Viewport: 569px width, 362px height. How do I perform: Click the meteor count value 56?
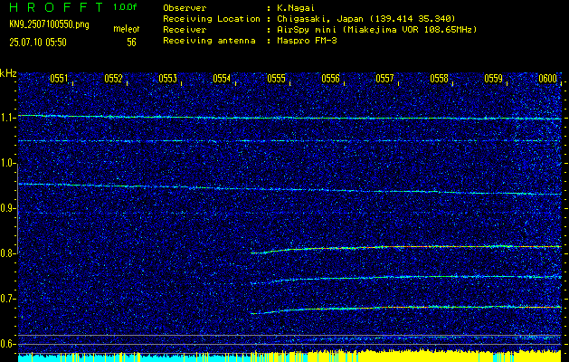click(131, 43)
